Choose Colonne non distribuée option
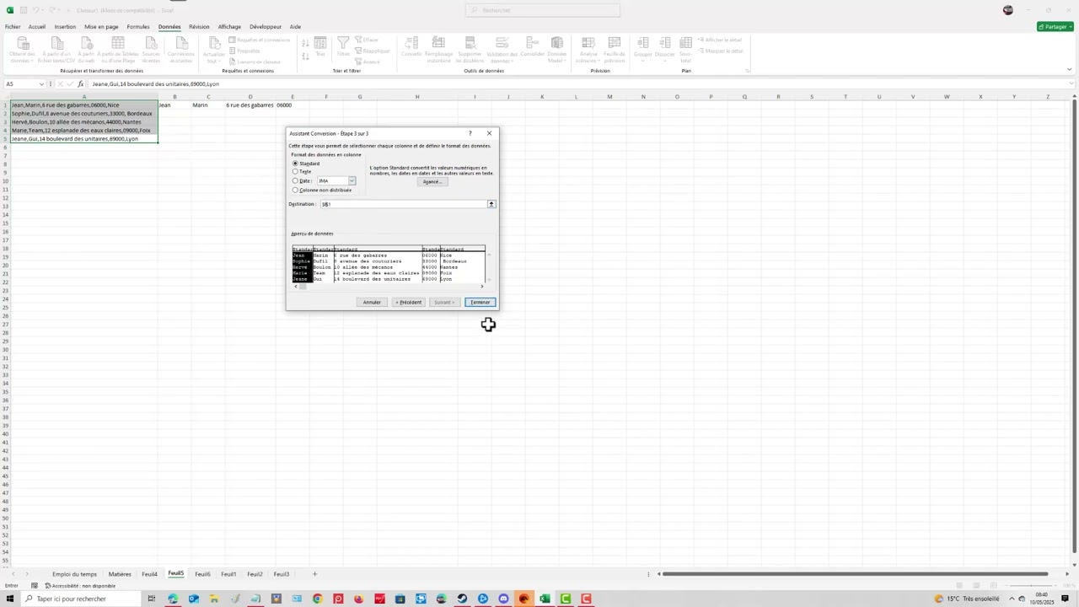 295,190
